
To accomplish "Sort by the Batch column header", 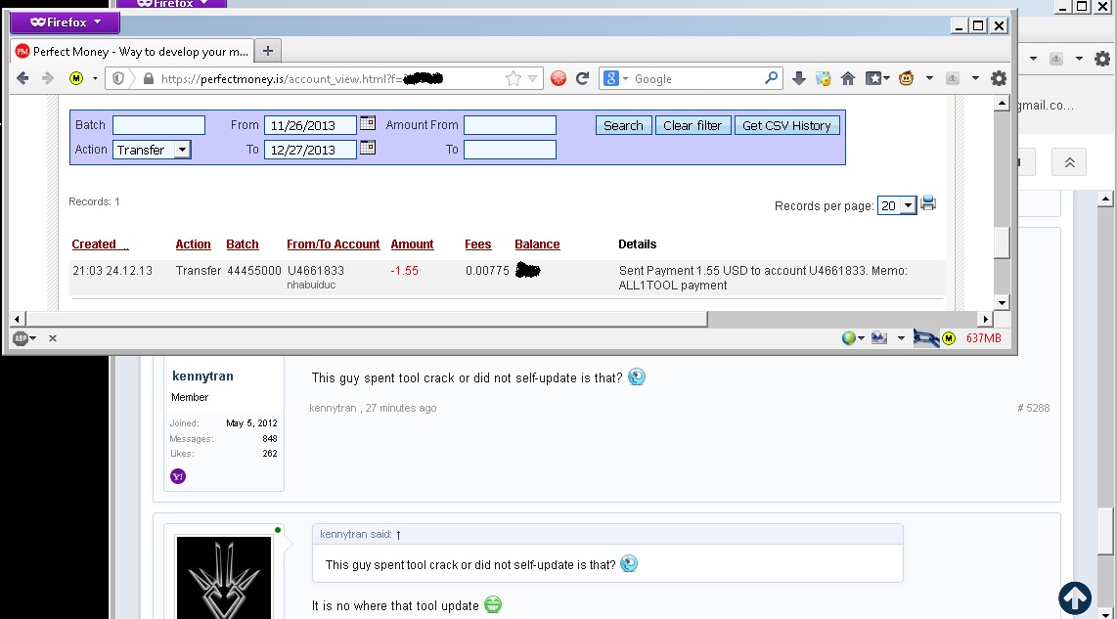I will 243,244.
